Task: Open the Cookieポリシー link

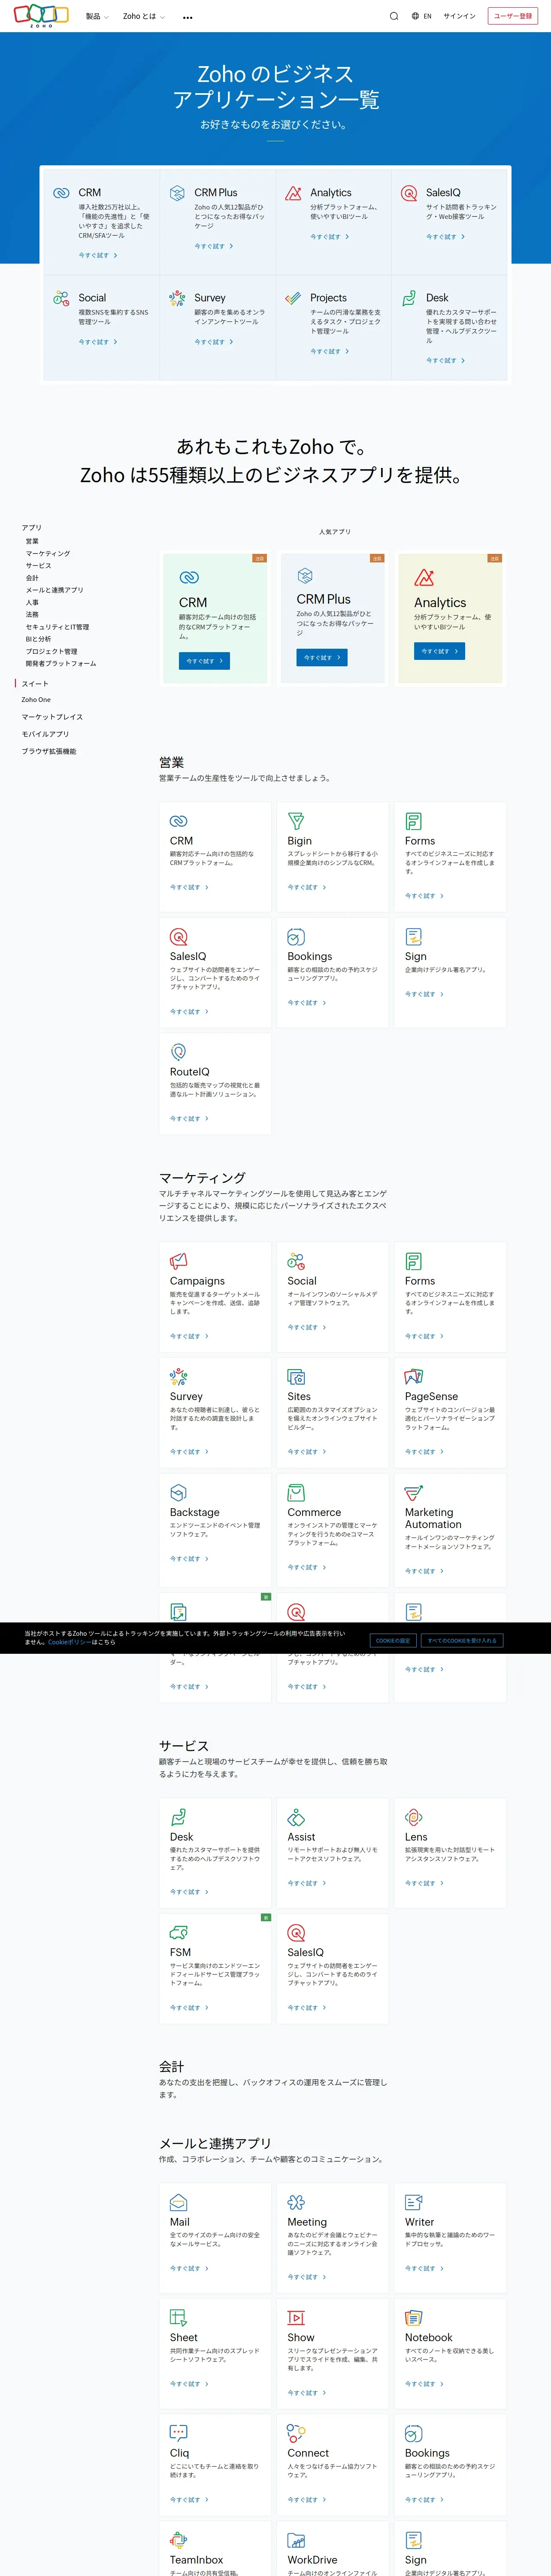Action: point(69,1642)
